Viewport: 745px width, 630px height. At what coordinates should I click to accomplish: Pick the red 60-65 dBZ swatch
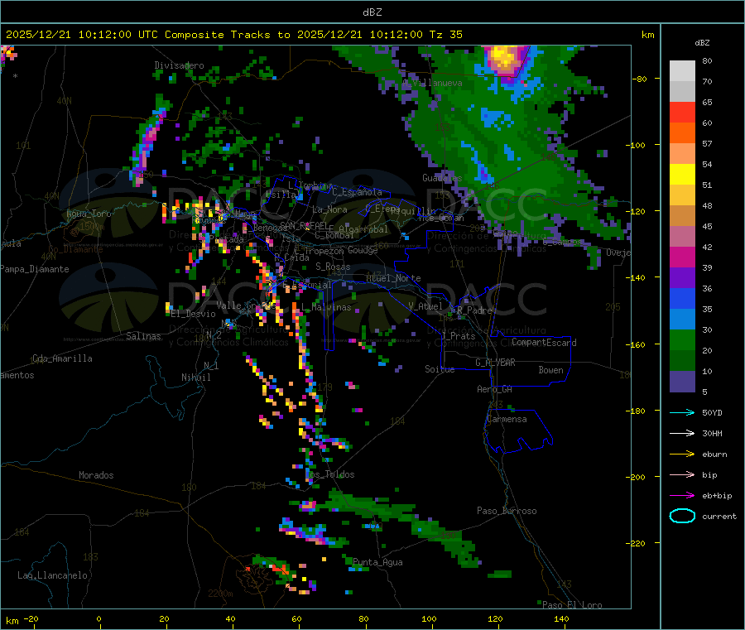point(682,113)
